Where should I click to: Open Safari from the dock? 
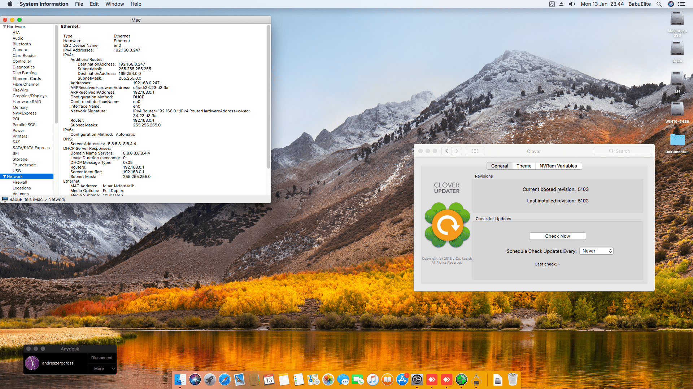[225, 380]
